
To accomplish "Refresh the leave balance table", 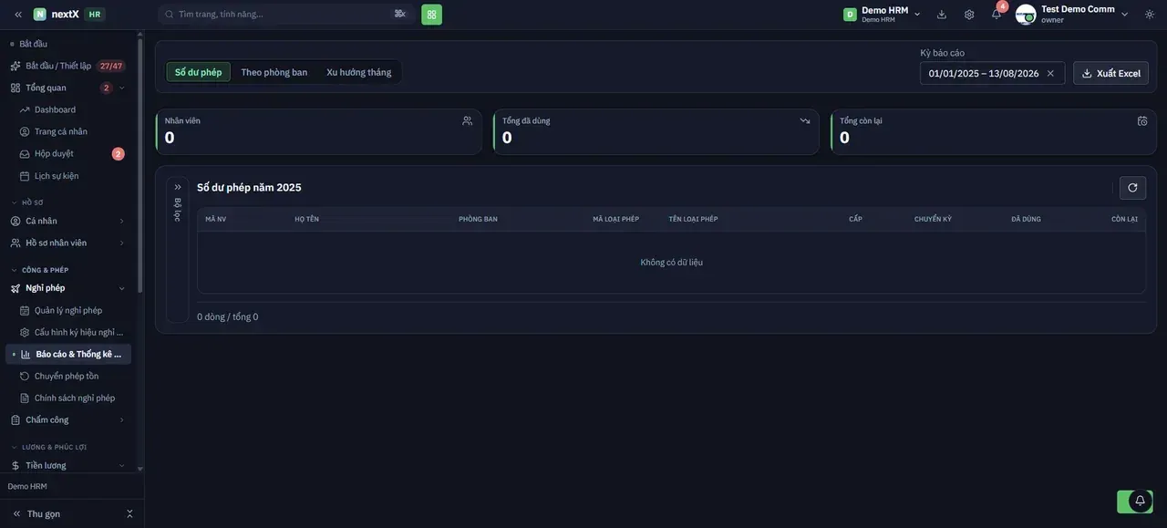I will (x=1132, y=188).
